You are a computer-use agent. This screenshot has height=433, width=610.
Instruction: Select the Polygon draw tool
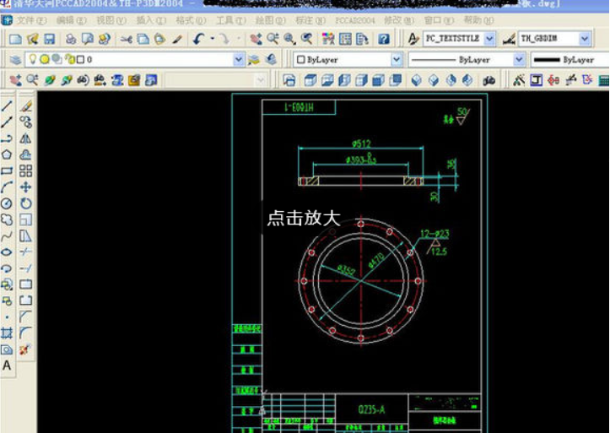pos(7,154)
